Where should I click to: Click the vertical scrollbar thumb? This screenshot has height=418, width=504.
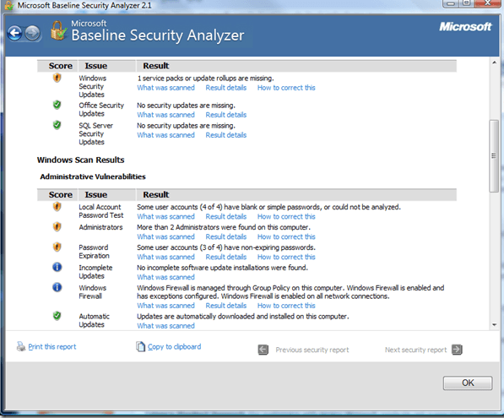(494, 156)
